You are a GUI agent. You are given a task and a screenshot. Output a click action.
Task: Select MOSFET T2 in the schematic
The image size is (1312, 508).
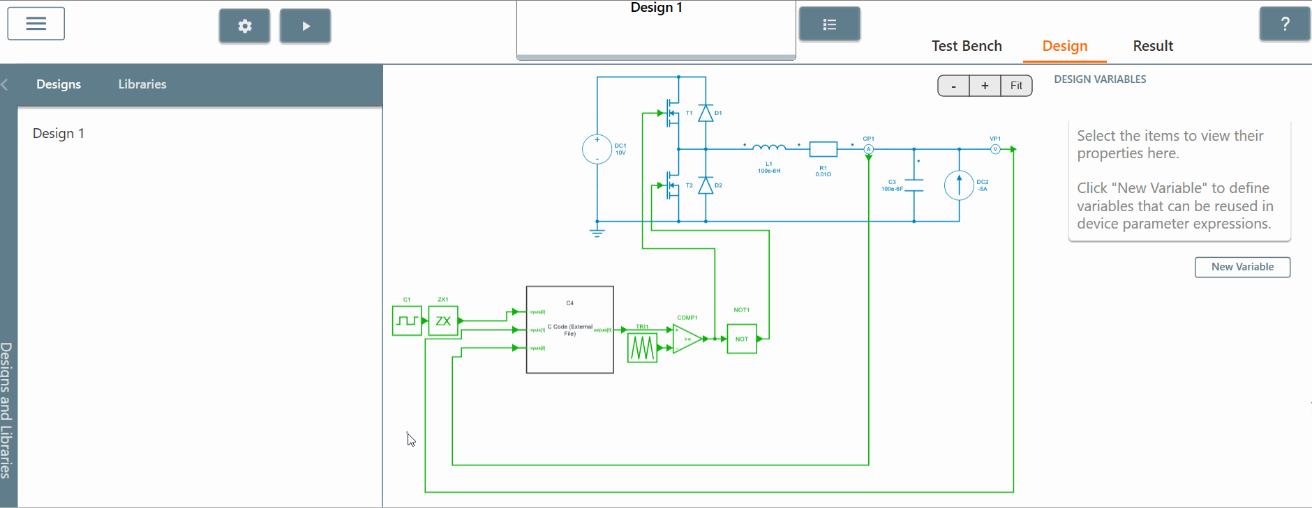(672, 185)
